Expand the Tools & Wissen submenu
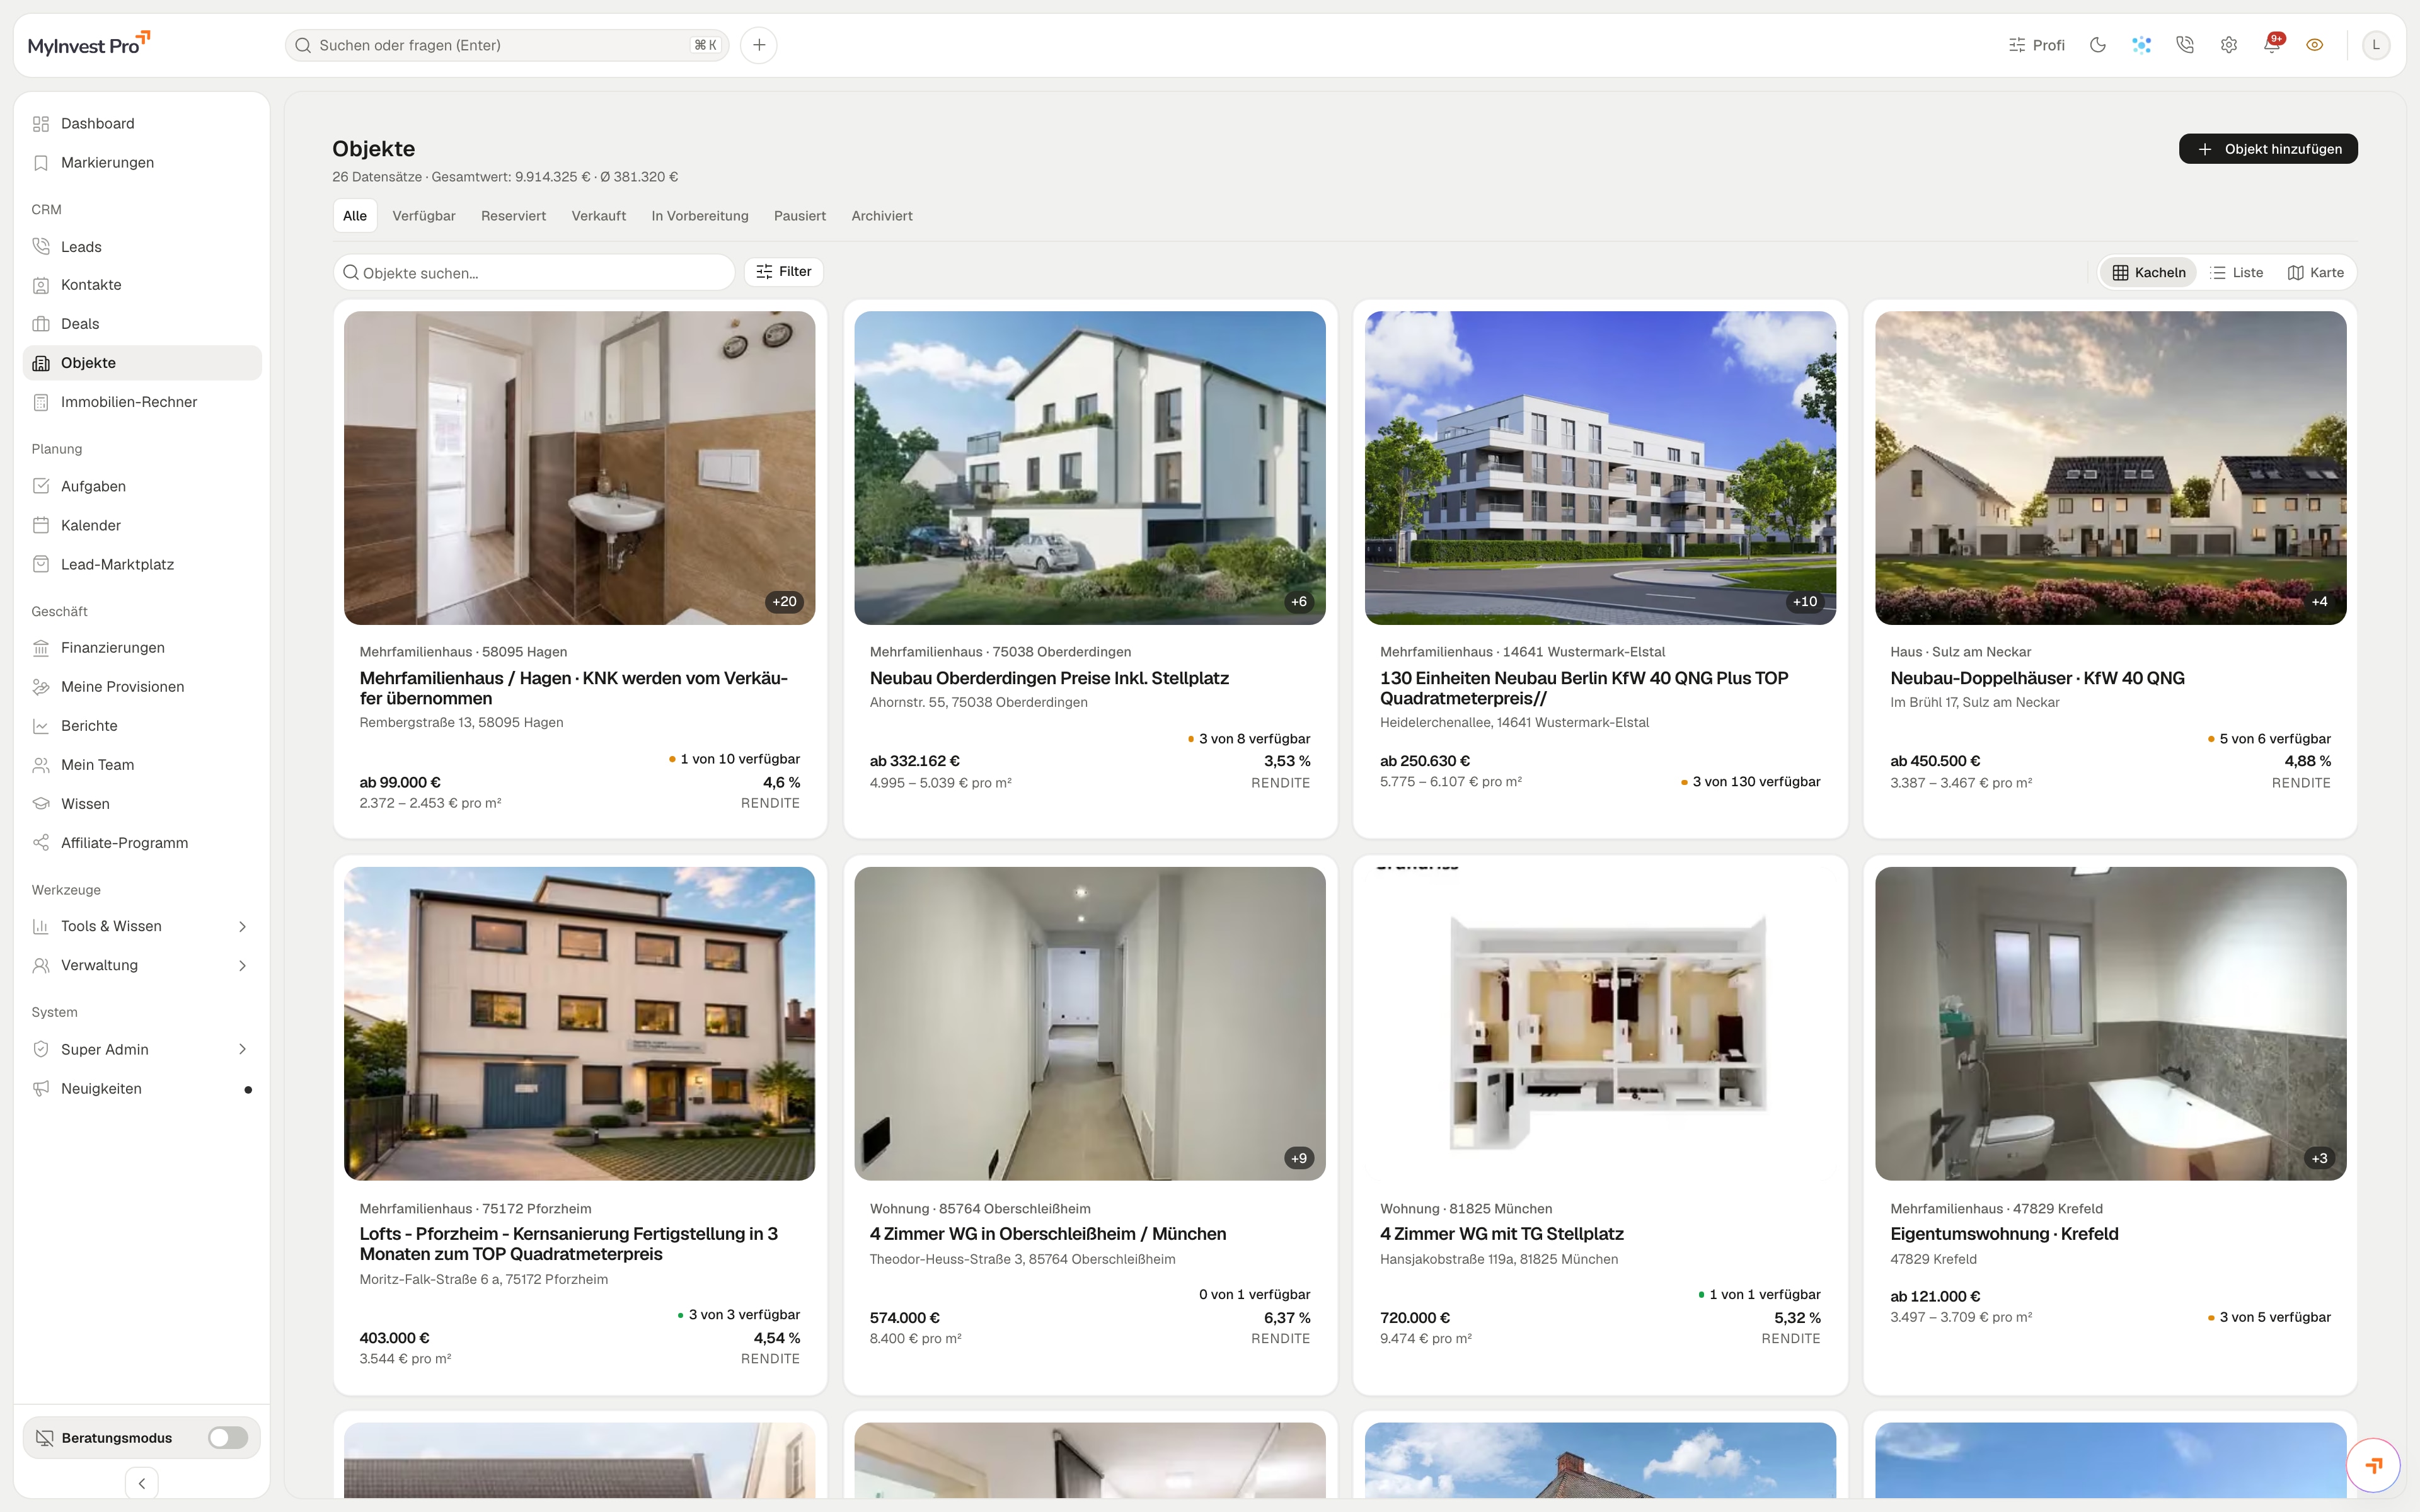 pyautogui.click(x=142, y=926)
